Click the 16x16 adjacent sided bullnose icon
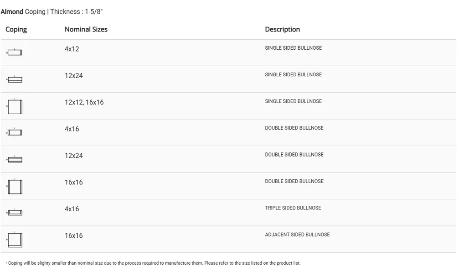This screenshot has width=459, height=272. 15,240
